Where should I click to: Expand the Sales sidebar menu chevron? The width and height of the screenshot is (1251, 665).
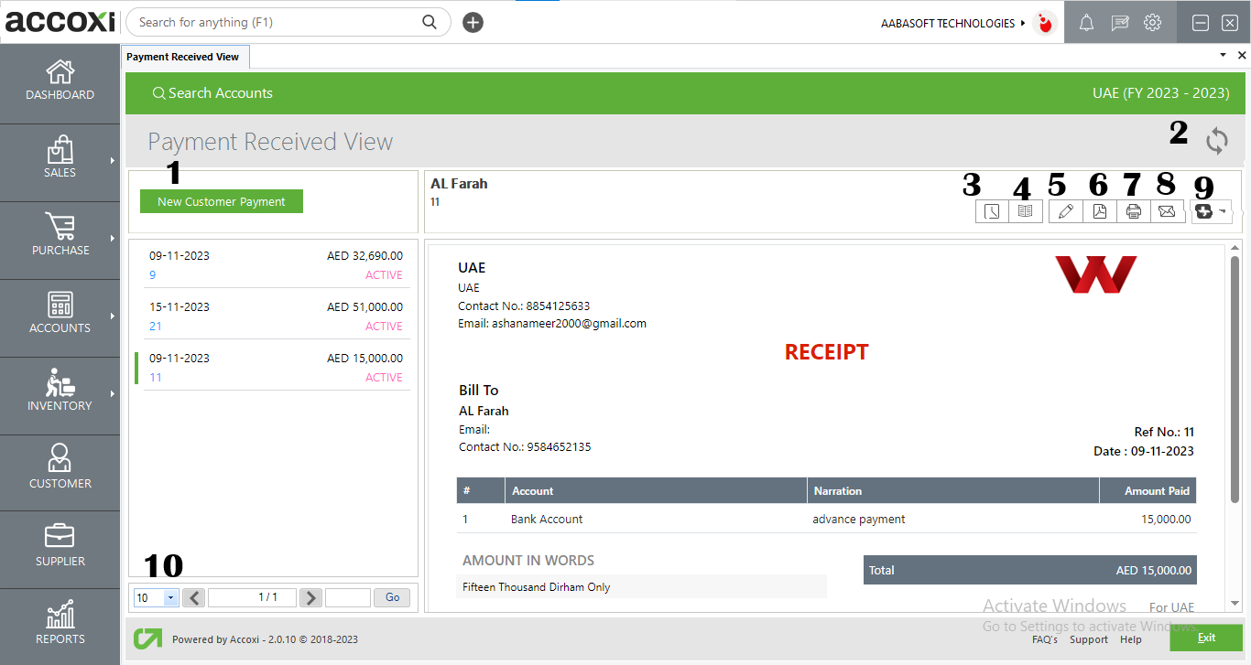tap(114, 163)
